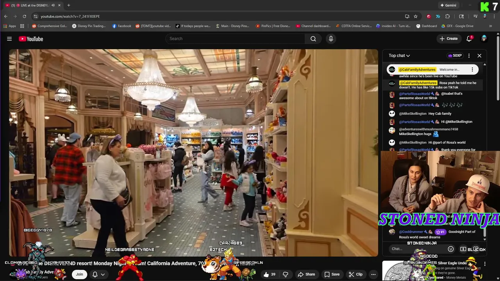Expand the Top chat mode dropdown
The width and height of the screenshot is (500, 281).
tap(399, 55)
